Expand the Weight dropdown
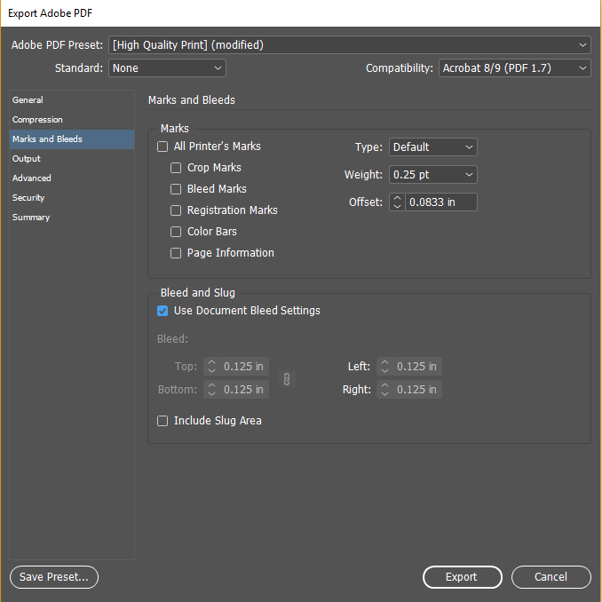This screenshot has width=602, height=602. (433, 175)
